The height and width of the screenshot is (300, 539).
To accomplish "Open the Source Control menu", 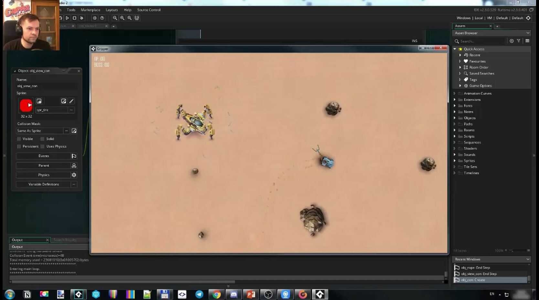I will (149, 10).
